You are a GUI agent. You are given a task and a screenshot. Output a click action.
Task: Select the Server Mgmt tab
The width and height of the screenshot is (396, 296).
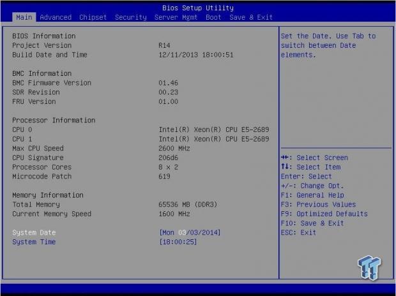click(x=176, y=17)
